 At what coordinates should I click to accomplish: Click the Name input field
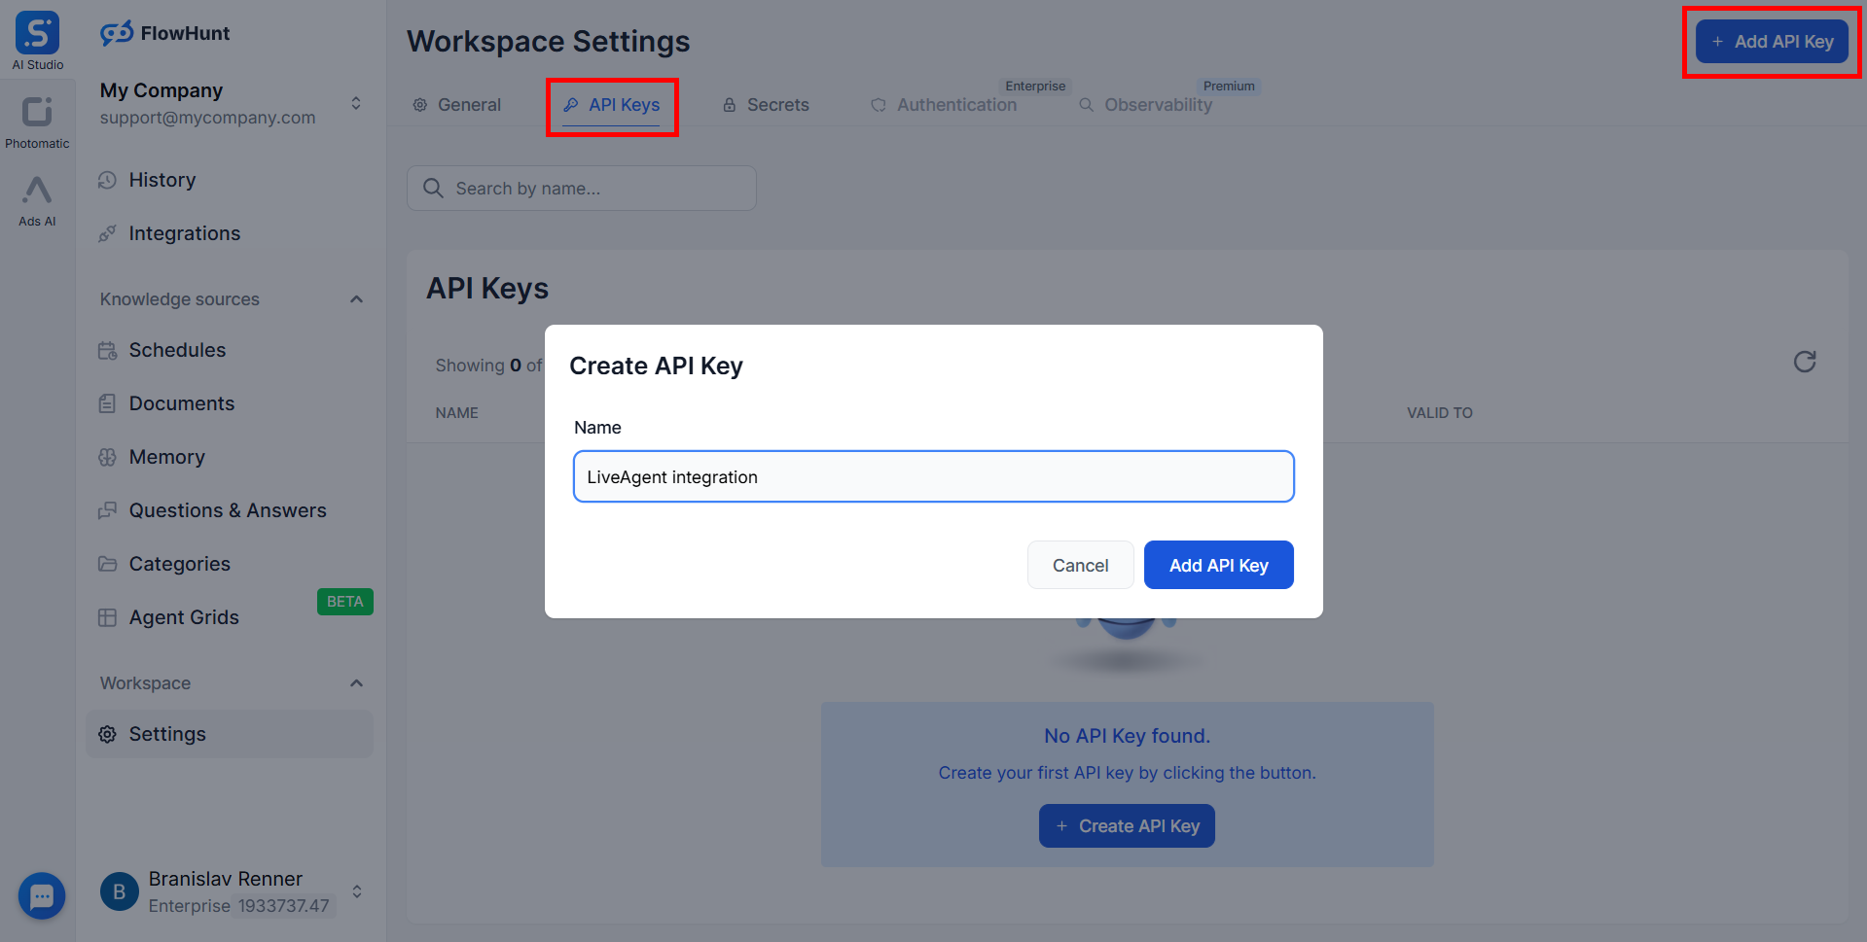point(933,476)
